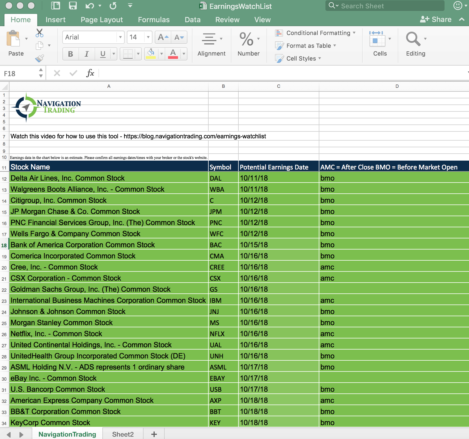
Task: Add a new sheet with plus button
Action: 154,434
